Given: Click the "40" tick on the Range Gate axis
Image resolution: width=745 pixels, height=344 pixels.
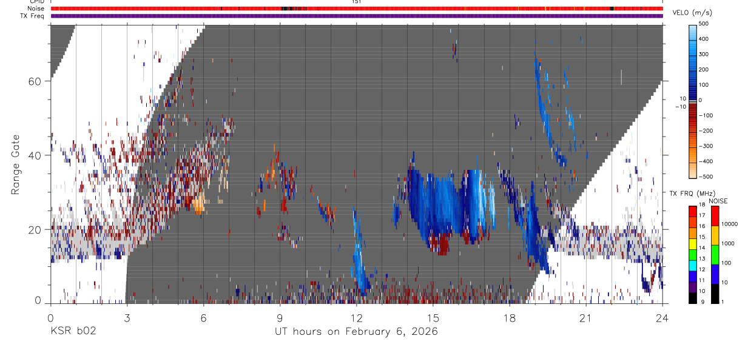Looking at the screenshot, I should [35, 155].
